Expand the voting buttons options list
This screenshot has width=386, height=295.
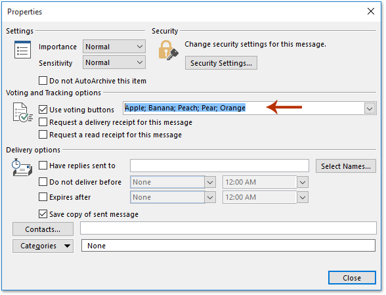[x=370, y=108]
